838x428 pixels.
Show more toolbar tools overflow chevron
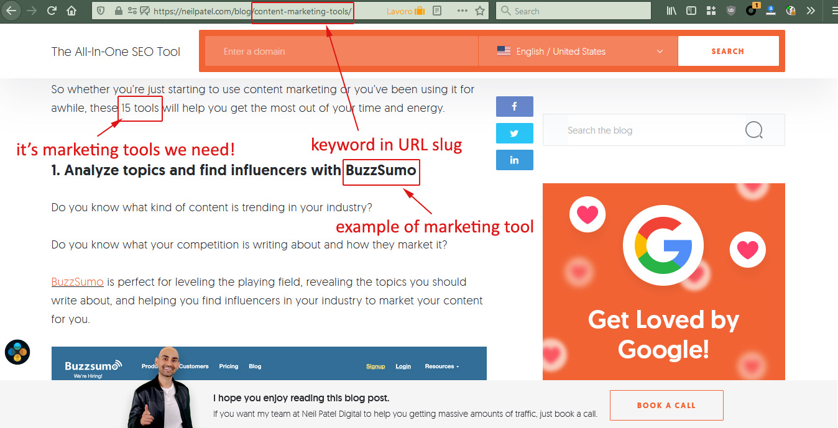tap(811, 11)
